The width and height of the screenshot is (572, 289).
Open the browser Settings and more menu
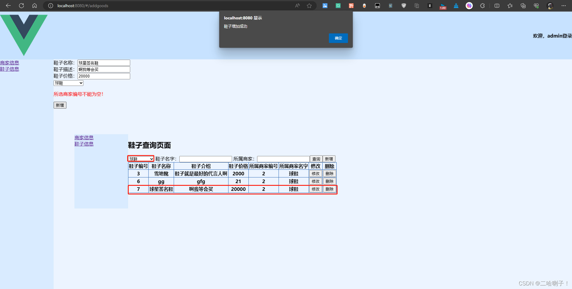pos(564,6)
